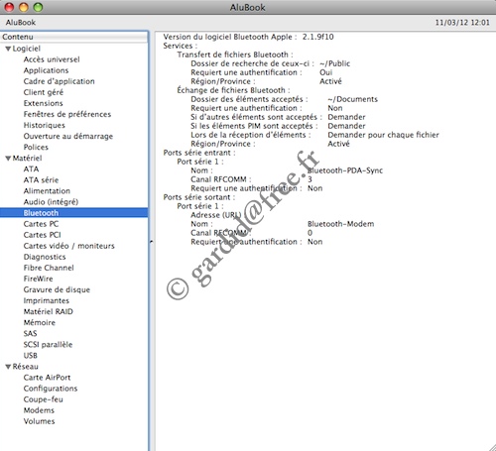Choose Client géré in the list
This screenshot has height=451, width=496.
coord(44,92)
